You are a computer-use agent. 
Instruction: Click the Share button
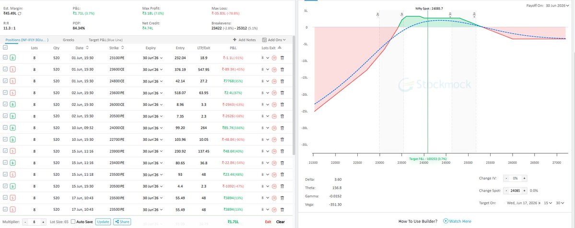(122, 222)
